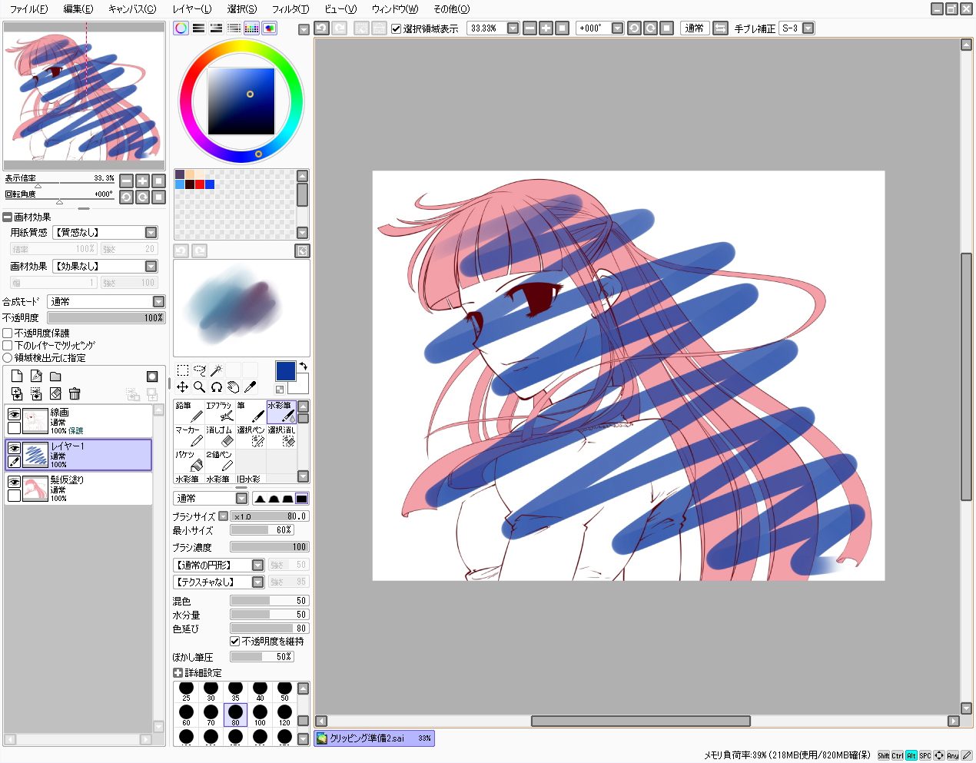Create a new normal layer
The image size is (976, 763).
pyautogui.click(x=17, y=376)
